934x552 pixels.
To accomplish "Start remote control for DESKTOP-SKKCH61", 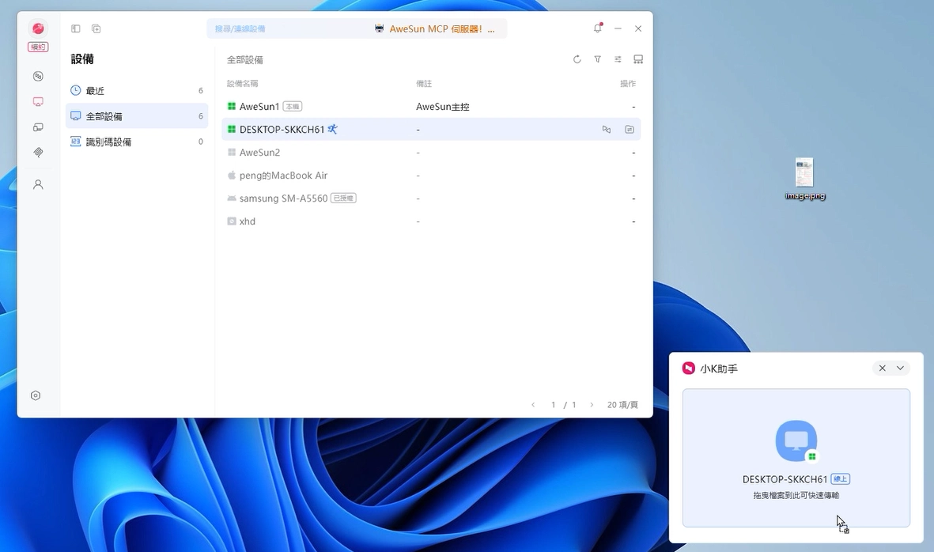I will coord(607,129).
